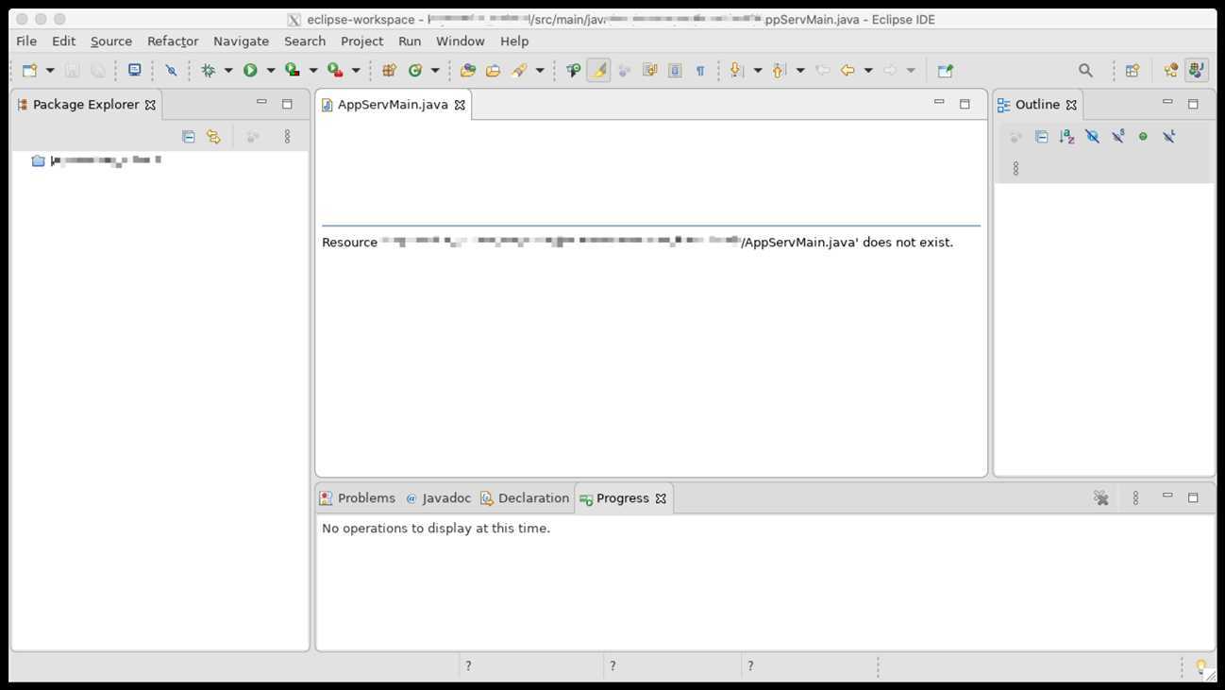Toggle Hide Fields in Outline
Screen dimensions: 1225x690
1092,137
